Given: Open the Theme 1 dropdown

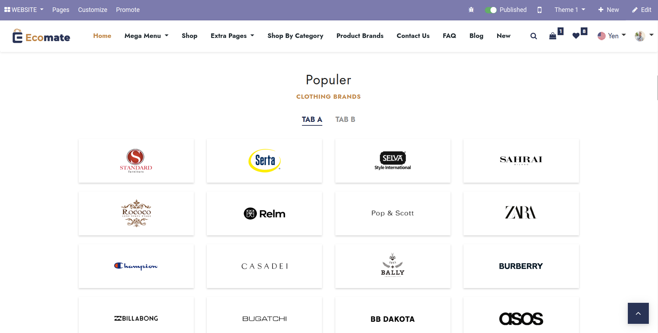Looking at the screenshot, I should pos(570,10).
